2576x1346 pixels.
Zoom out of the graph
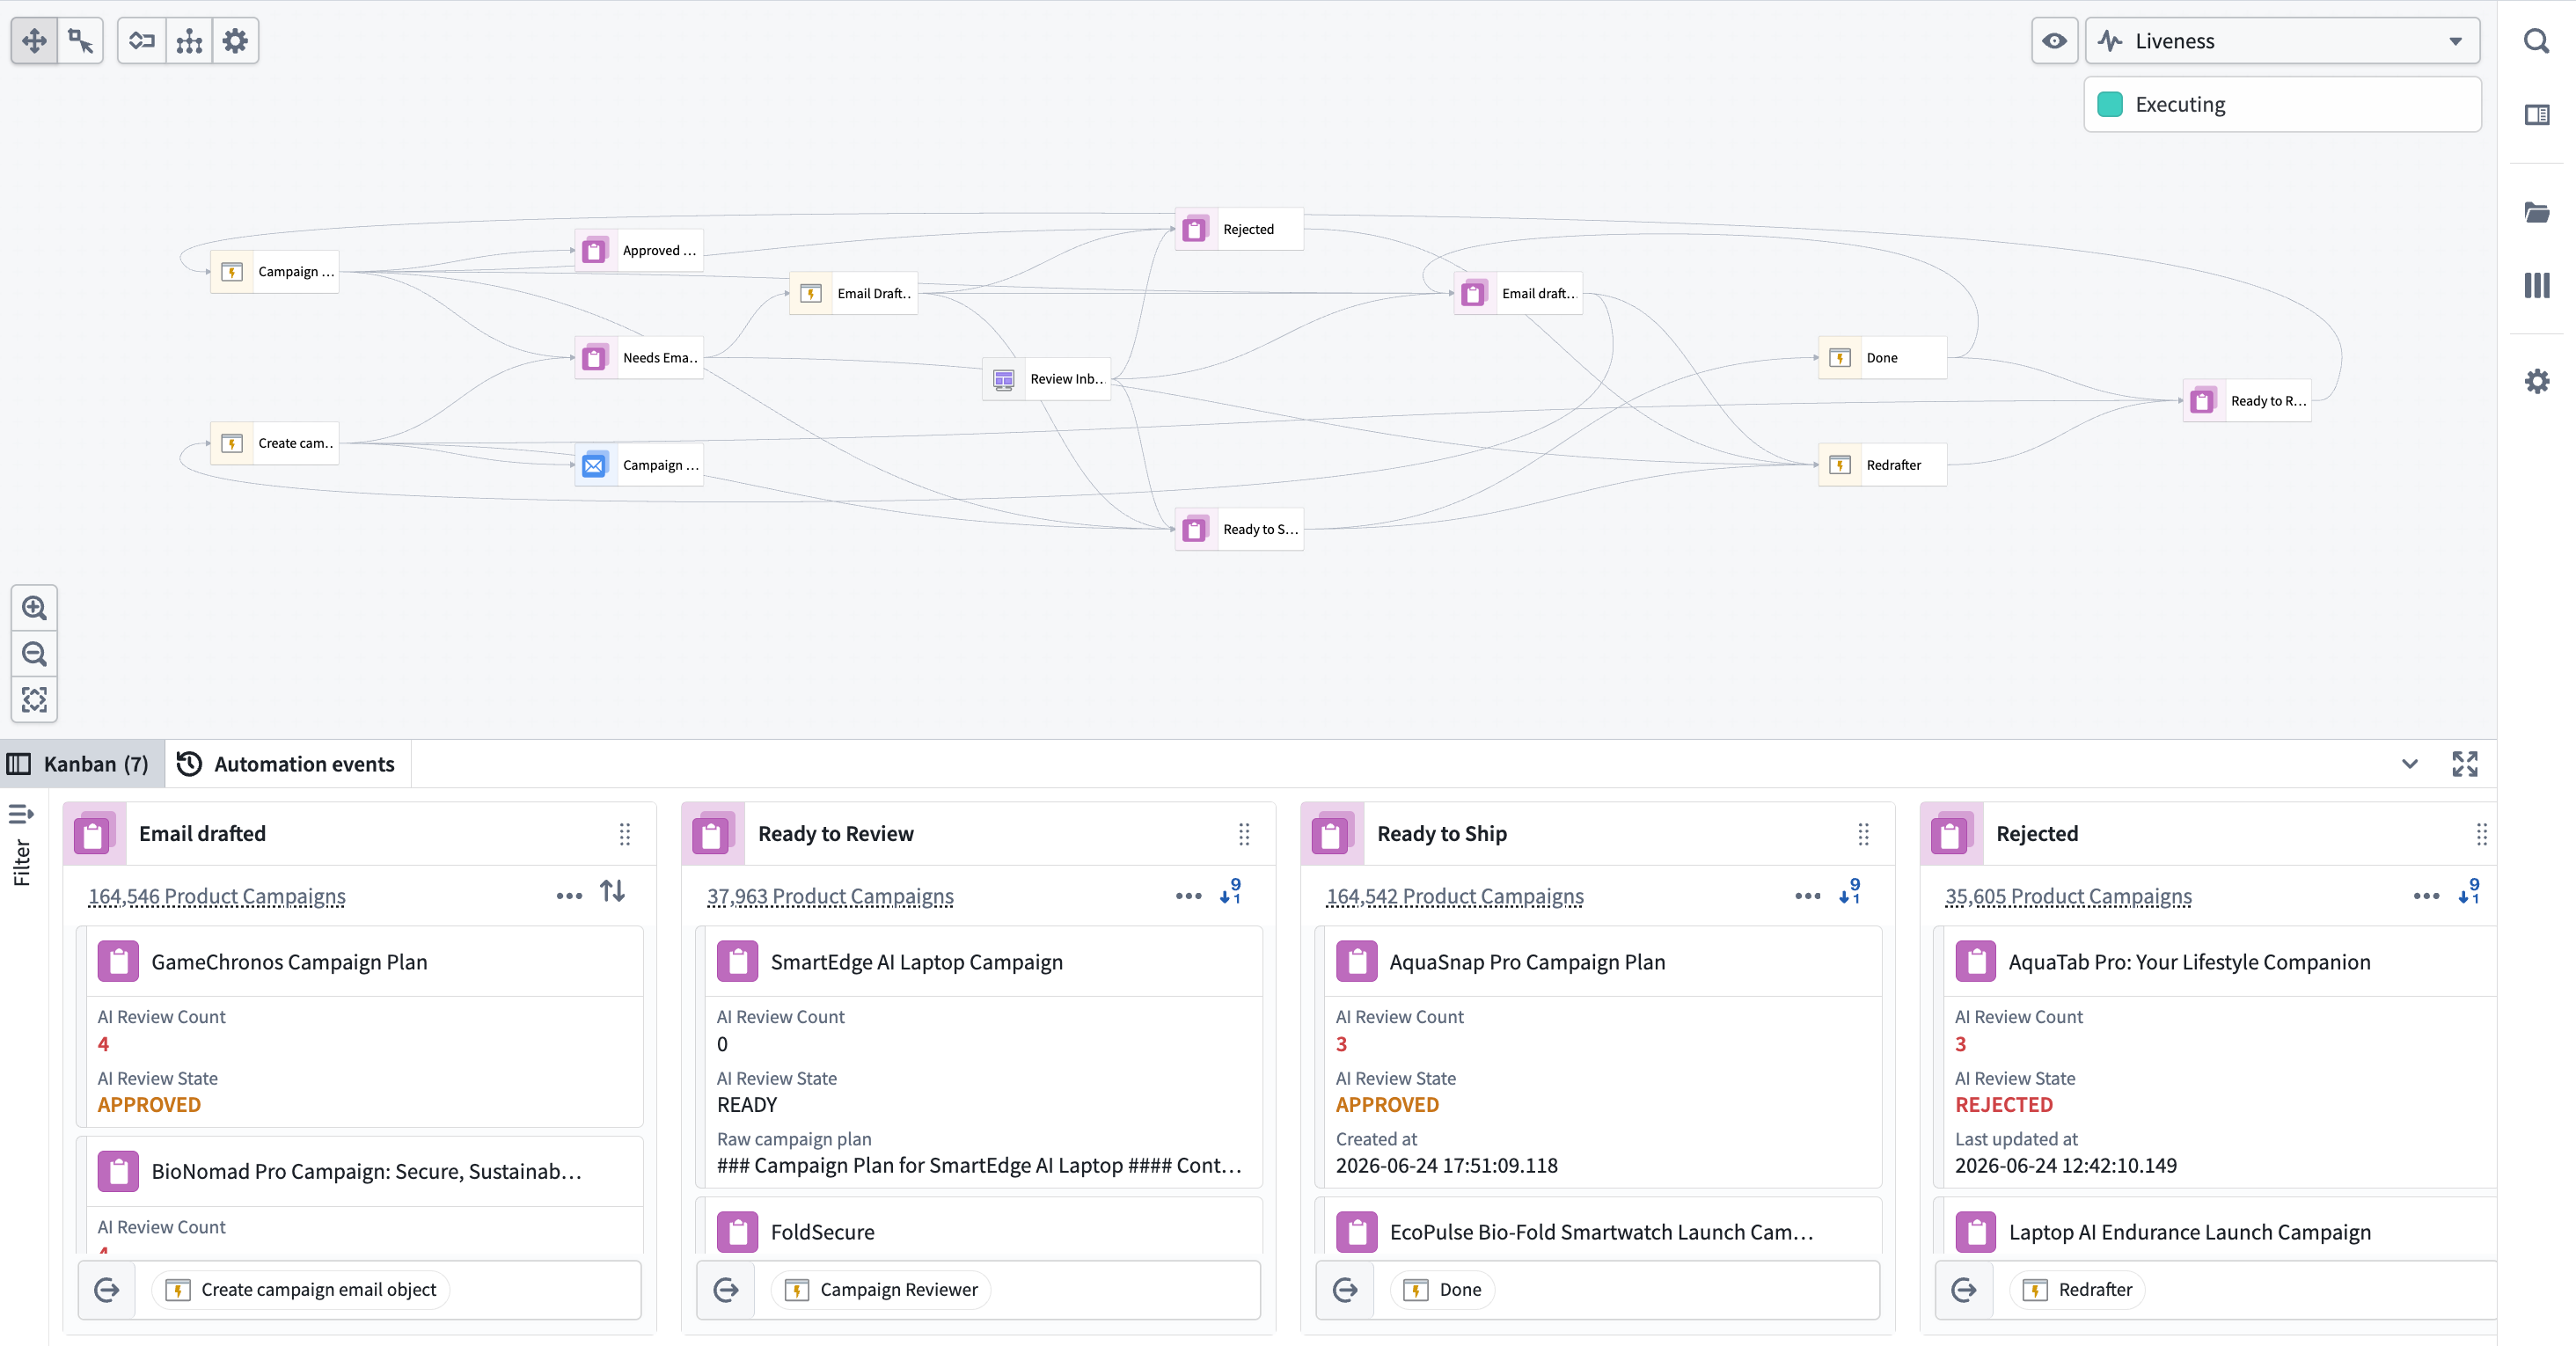(34, 654)
